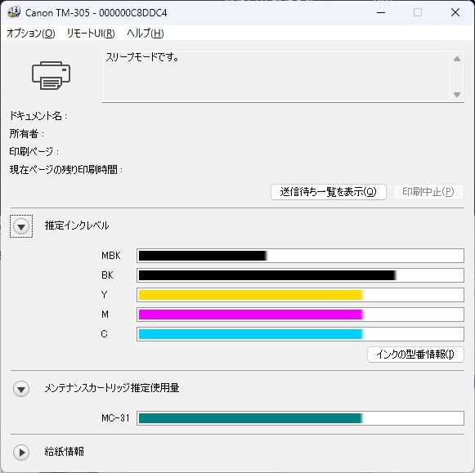Click the ドキュメント名 label
The height and width of the screenshot is (473, 475).
[x=38, y=116]
